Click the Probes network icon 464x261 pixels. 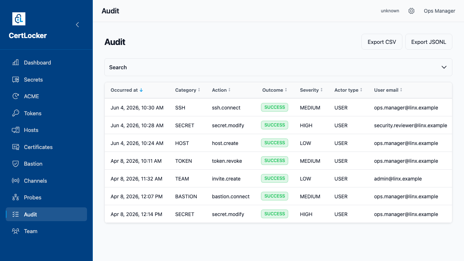(16, 198)
